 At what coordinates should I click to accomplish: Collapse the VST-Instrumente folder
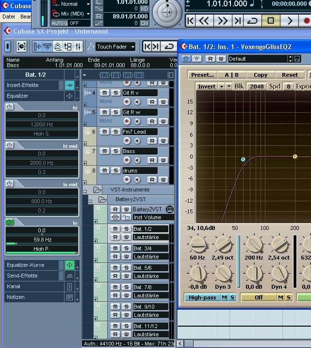pyautogui.click(x=85, y=192)
